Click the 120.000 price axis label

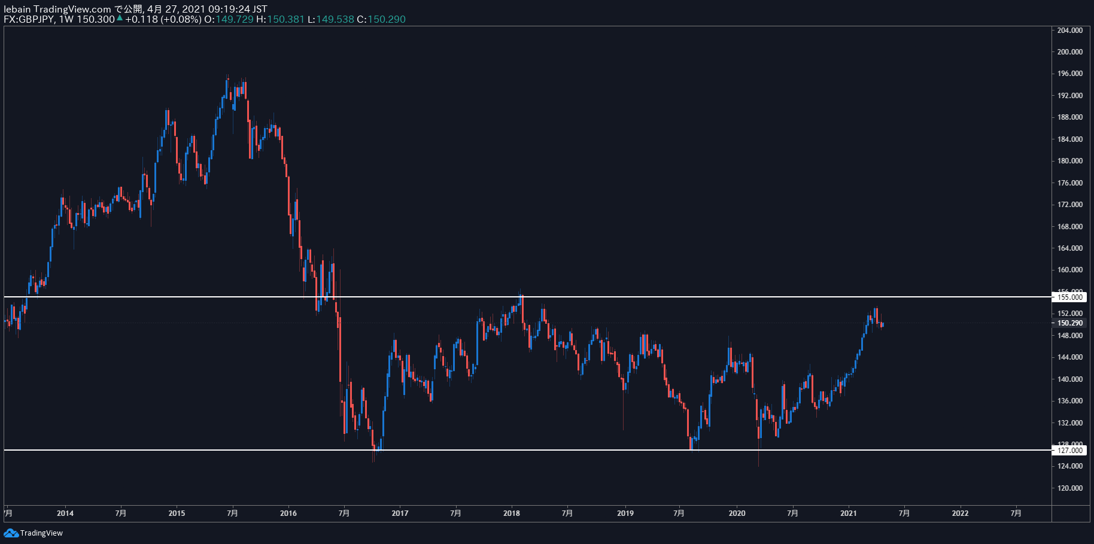1069,488
